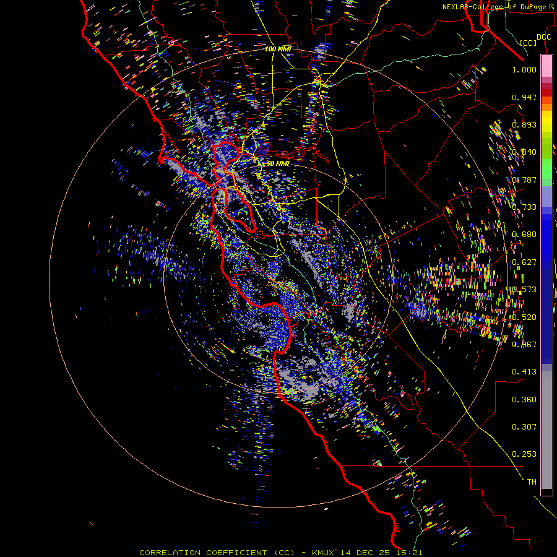This screenshot has height=557, width=557.
Task: Click the 0.520 scale value
Action: (x=524, y=317)
